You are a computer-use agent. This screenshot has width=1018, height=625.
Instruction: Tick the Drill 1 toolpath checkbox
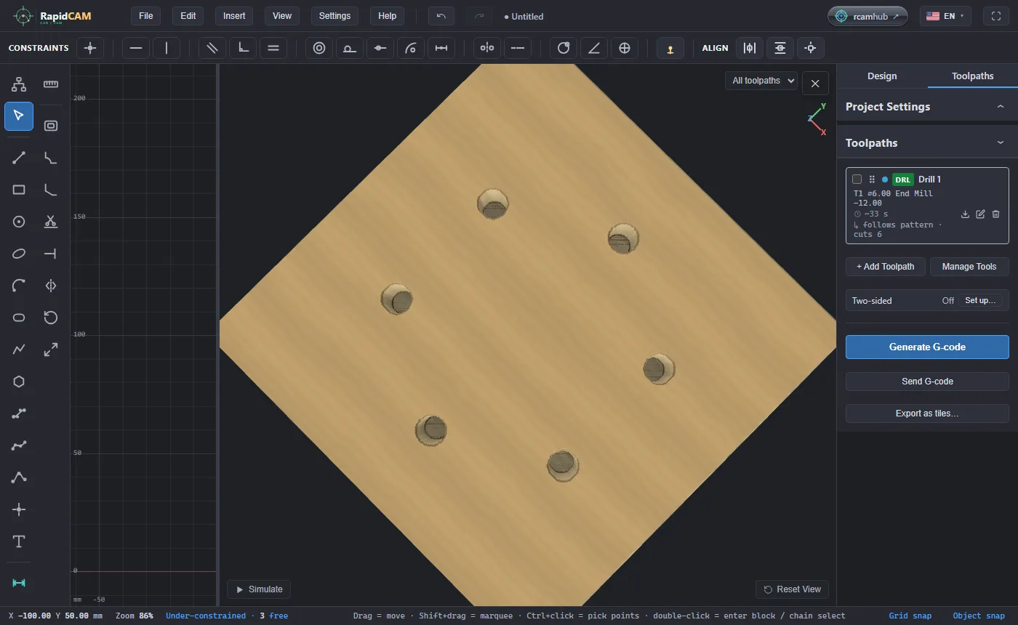click(x=857, y=180)
